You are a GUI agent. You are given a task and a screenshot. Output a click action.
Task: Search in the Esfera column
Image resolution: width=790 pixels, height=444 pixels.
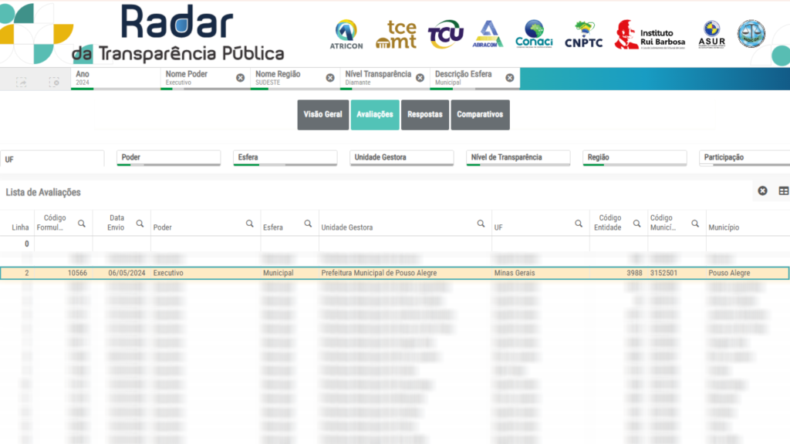point(308,224)
